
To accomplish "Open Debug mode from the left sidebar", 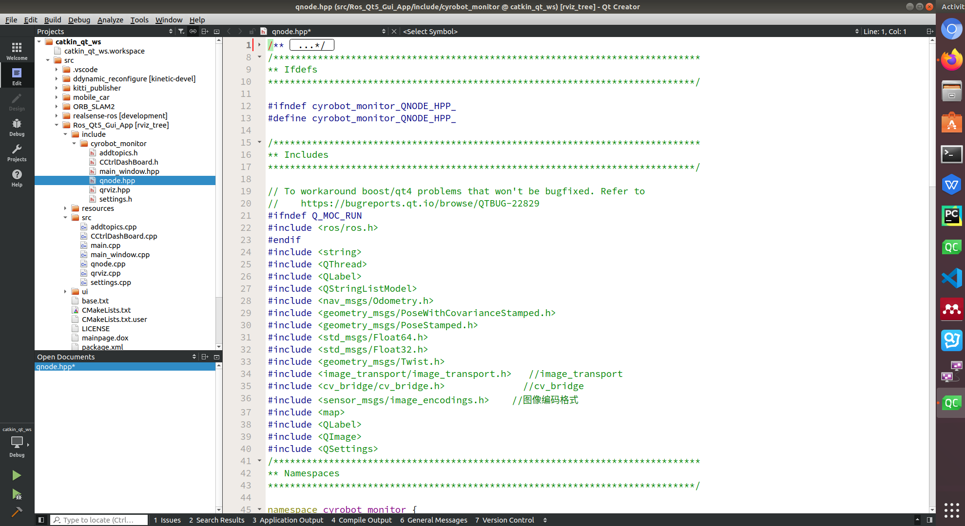I will [x=17, y=127].
